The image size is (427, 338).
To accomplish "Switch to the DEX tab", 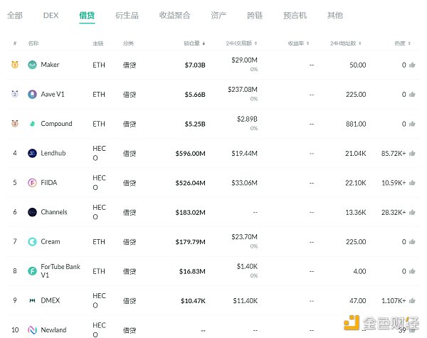I will tap(51, 15).
